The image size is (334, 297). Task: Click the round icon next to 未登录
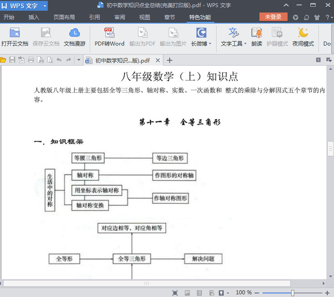click(296, 17)
